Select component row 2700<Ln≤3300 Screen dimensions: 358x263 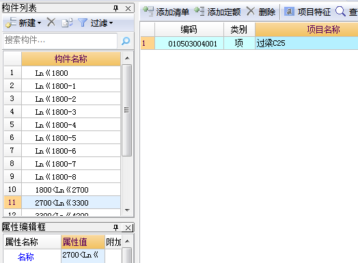click(71, 203)
